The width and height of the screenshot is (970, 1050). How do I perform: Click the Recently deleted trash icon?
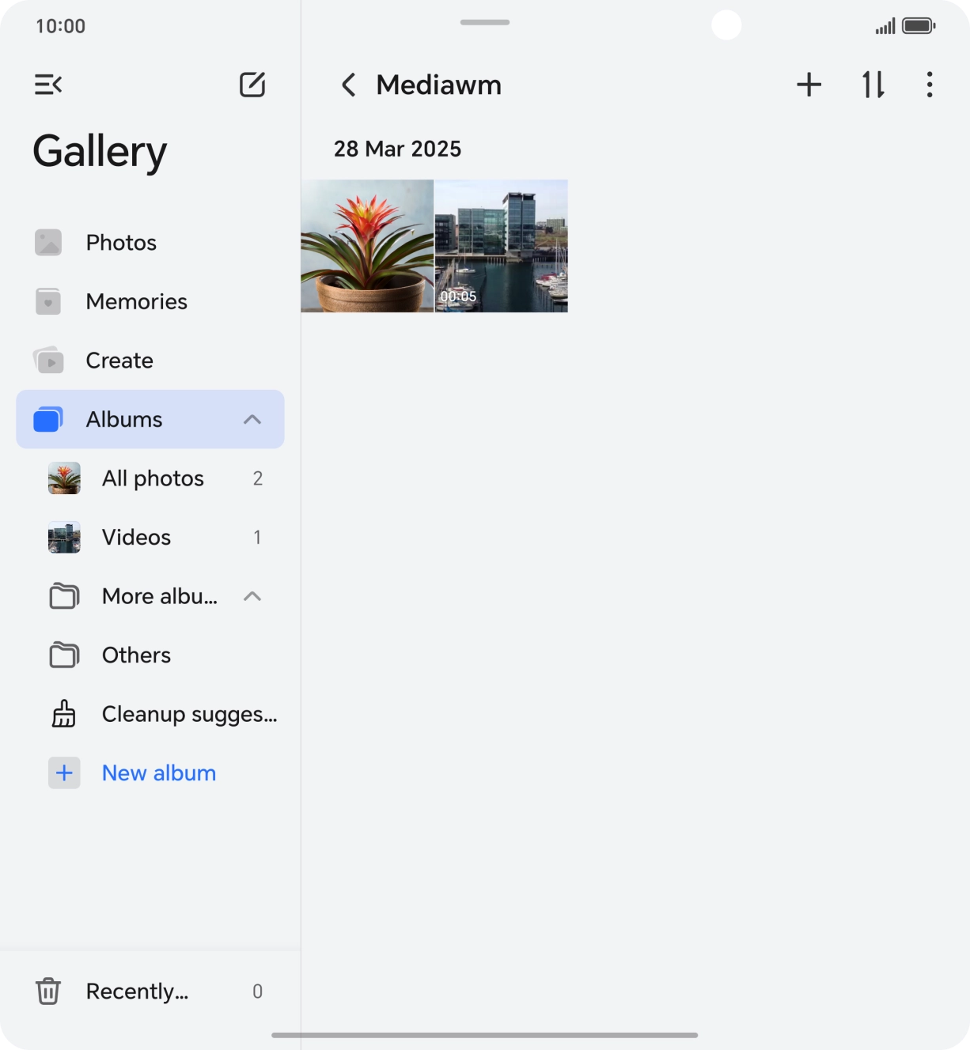pos(48,991)
